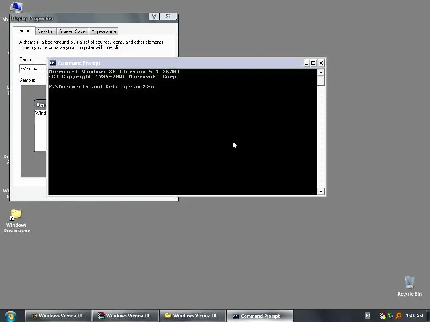The width and height of the screenshot is (430, 322).
Task: Click the Display Properties title bar text
Action: click(x=32, y=18)
